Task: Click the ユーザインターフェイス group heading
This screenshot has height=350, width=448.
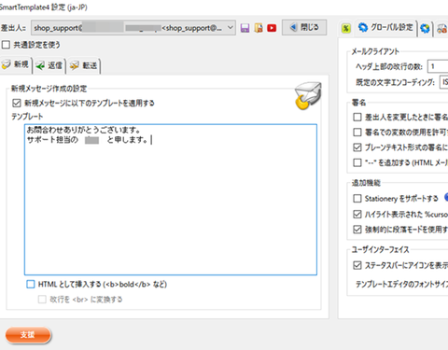Action: 380,249
